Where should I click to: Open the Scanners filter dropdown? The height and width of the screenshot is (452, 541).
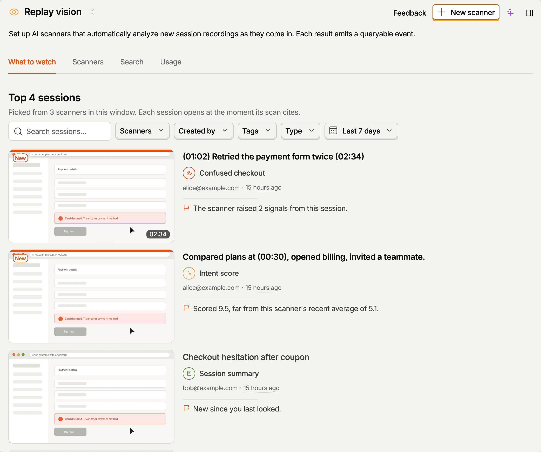click(142, 131)
